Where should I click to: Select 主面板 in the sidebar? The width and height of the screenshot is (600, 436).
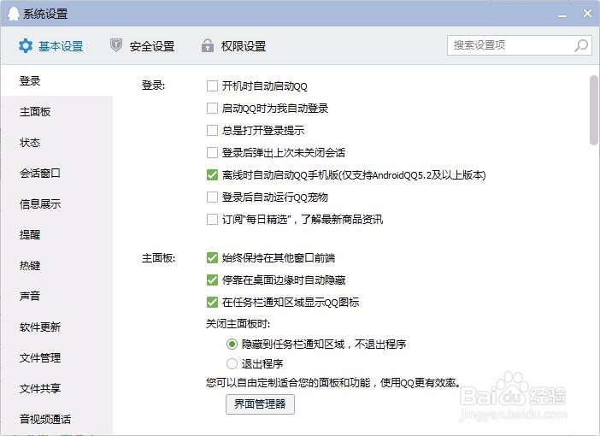click(56, 112)
